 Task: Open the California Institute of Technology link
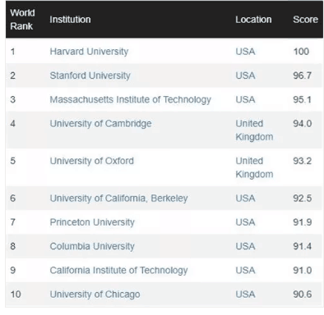118,271
